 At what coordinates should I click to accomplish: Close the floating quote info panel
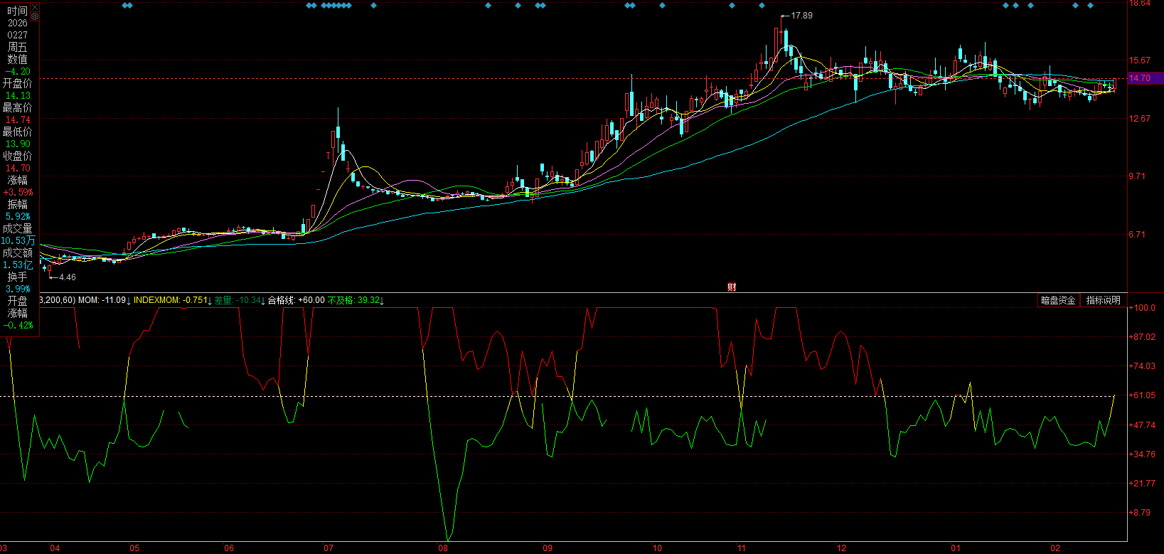[35, 7]
